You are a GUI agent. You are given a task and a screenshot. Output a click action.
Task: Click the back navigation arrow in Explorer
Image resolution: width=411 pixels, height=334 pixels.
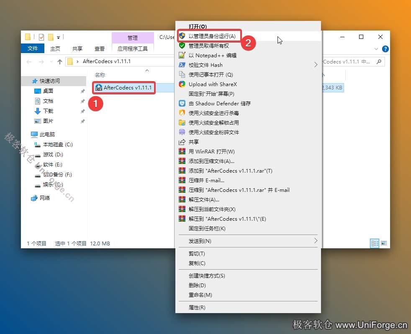(29, 62)
